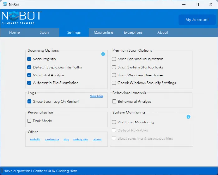Screen dimensions: 218x175
Task: Click the About link under Other
Action: tap(97, 140)
